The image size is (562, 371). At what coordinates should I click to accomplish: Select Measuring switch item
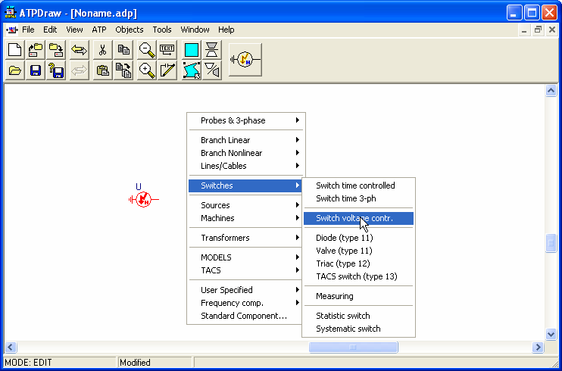coord(358,297)
